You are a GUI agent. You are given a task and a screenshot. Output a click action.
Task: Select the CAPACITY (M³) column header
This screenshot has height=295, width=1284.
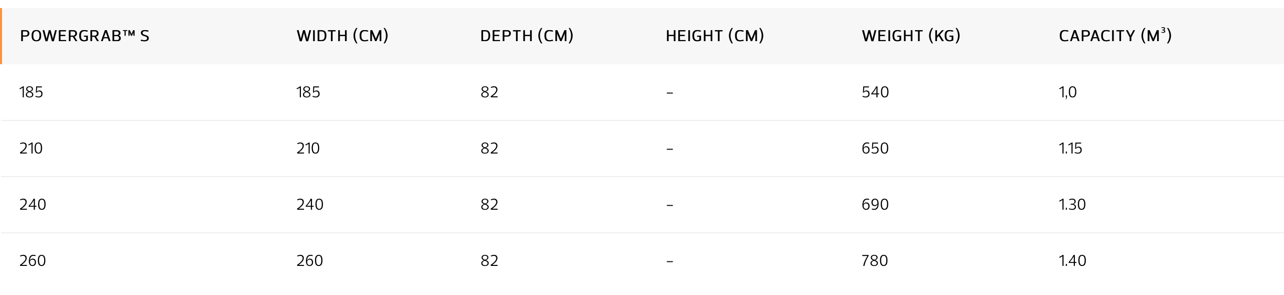point(1114,36)
